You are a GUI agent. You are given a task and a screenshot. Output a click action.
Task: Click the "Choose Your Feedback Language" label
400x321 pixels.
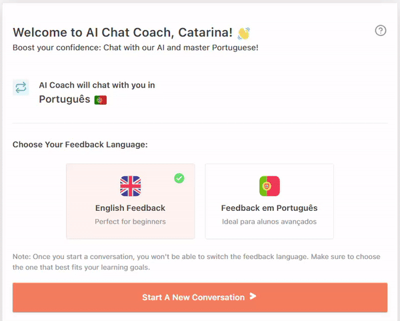coord(80,144)
